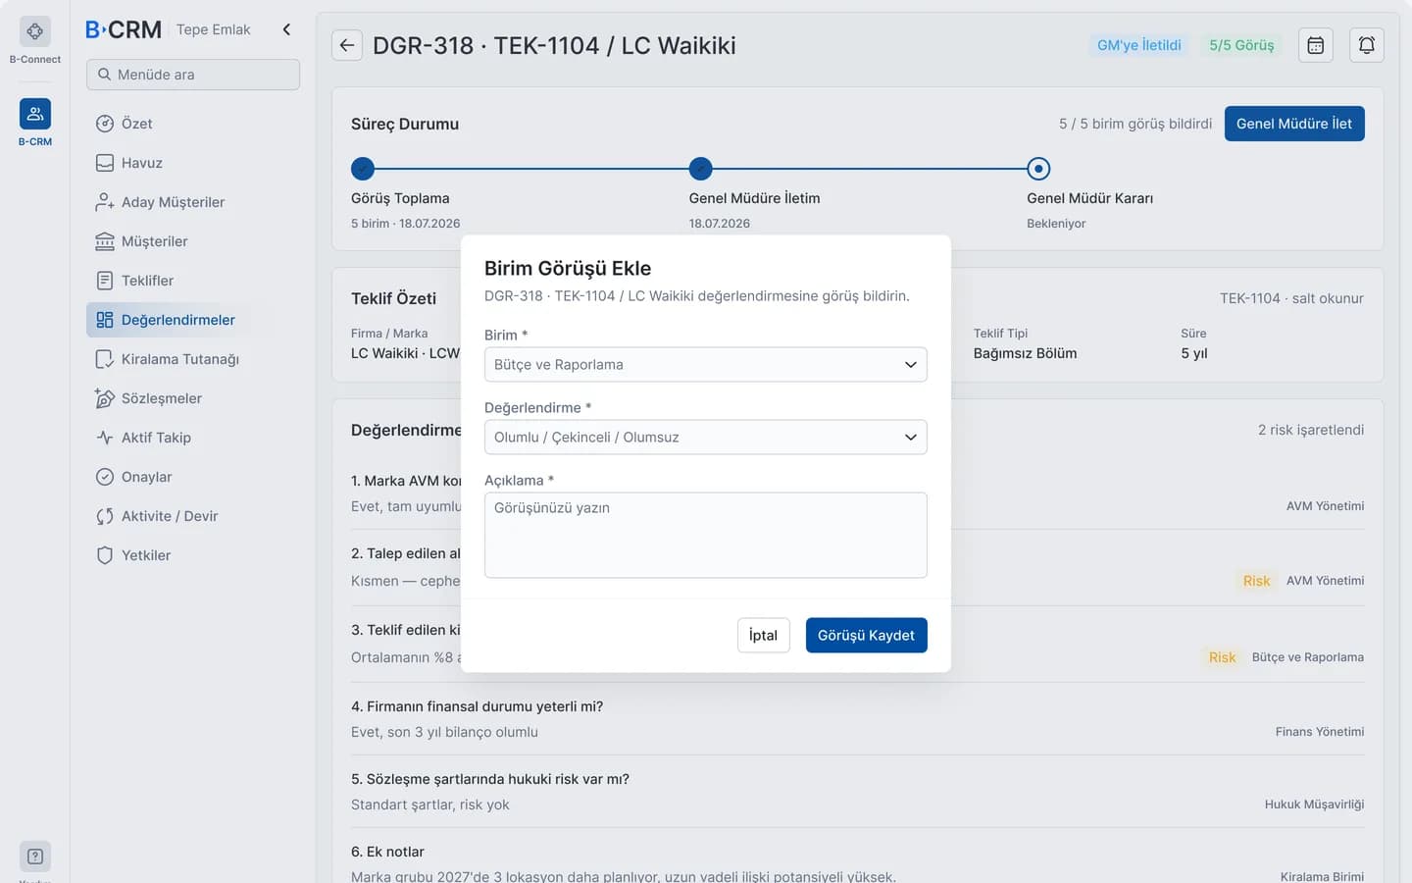Click the Aktif Takip pulse icon
1412x883 pixels.
point(105,438)
